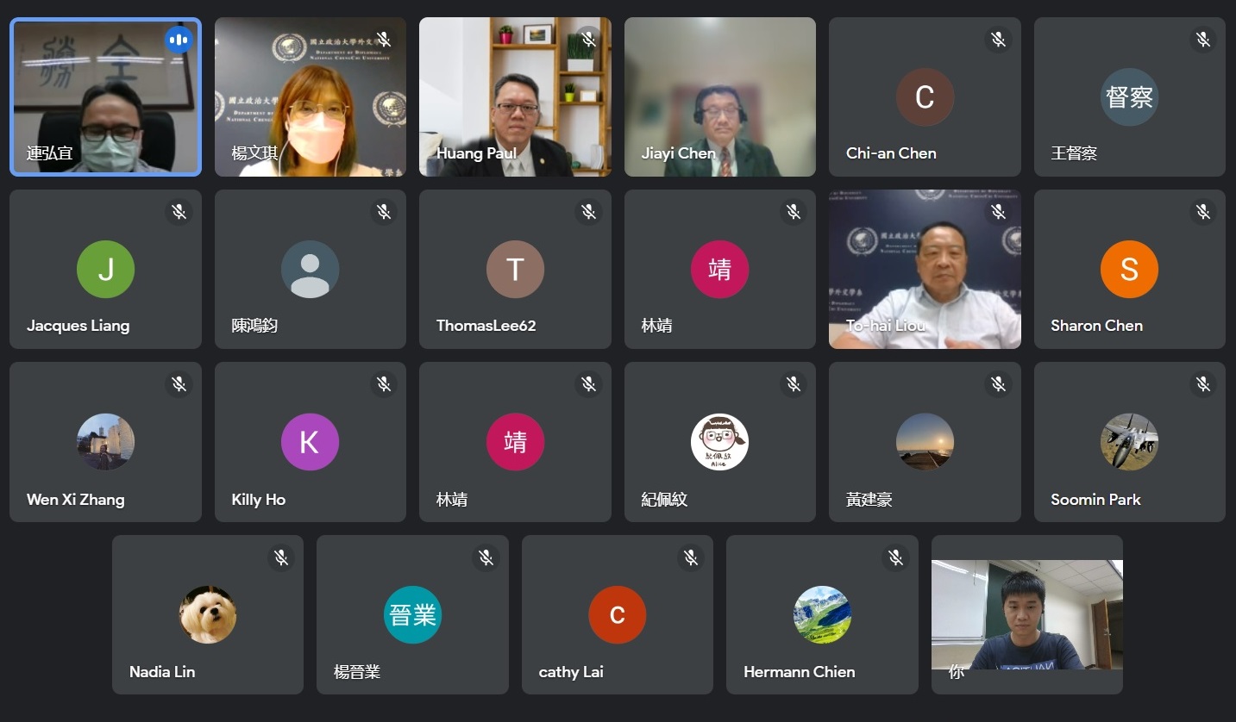
Task: Select Huang Paul's video tile
Action: coord(515,97)
